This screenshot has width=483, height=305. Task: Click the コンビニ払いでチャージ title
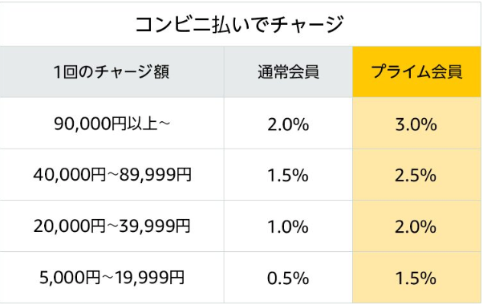click(240, 25)
